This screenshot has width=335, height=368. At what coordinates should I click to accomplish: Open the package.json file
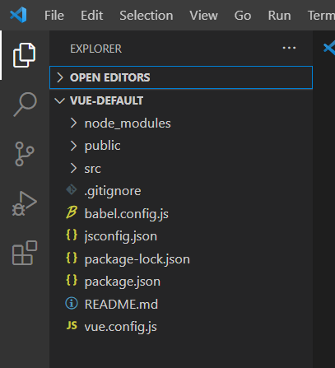pyautogui.click(x=123, y=282)
